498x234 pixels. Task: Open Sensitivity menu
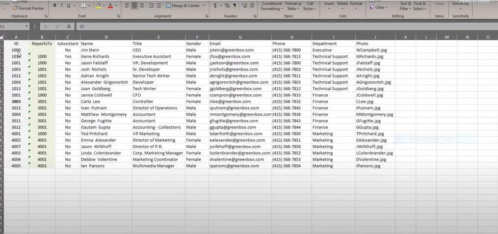pos(460,6)
